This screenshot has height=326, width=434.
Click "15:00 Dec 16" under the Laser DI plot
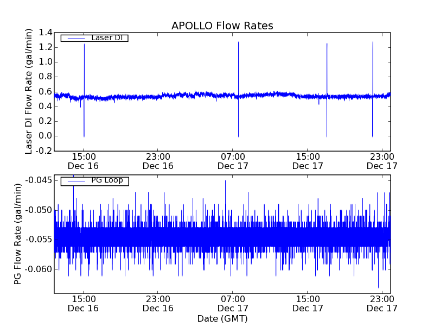pos(84,161)
